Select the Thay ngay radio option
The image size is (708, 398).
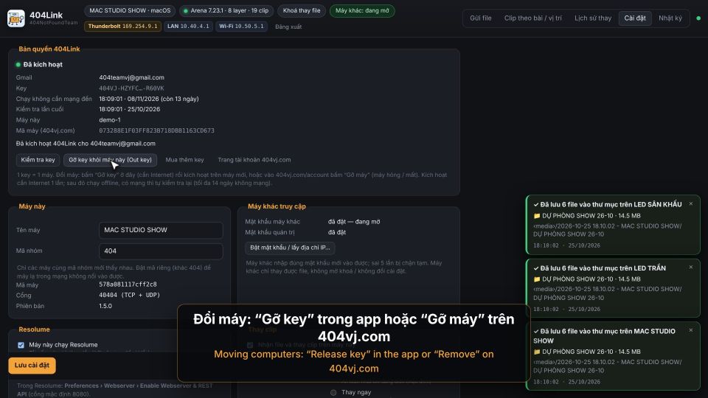pyautogui.click(x=333, y=392)
